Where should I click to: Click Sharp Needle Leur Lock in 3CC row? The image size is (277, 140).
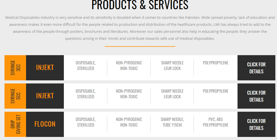point(172,66)
